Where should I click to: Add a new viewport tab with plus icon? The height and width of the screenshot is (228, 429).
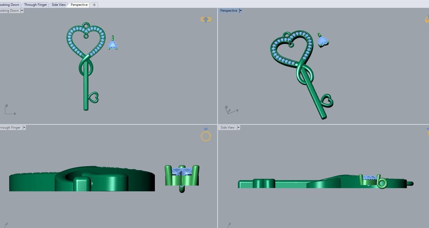(x=94, y=5)
